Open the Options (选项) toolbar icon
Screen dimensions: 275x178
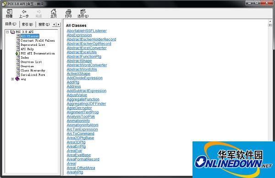[83, 12]
